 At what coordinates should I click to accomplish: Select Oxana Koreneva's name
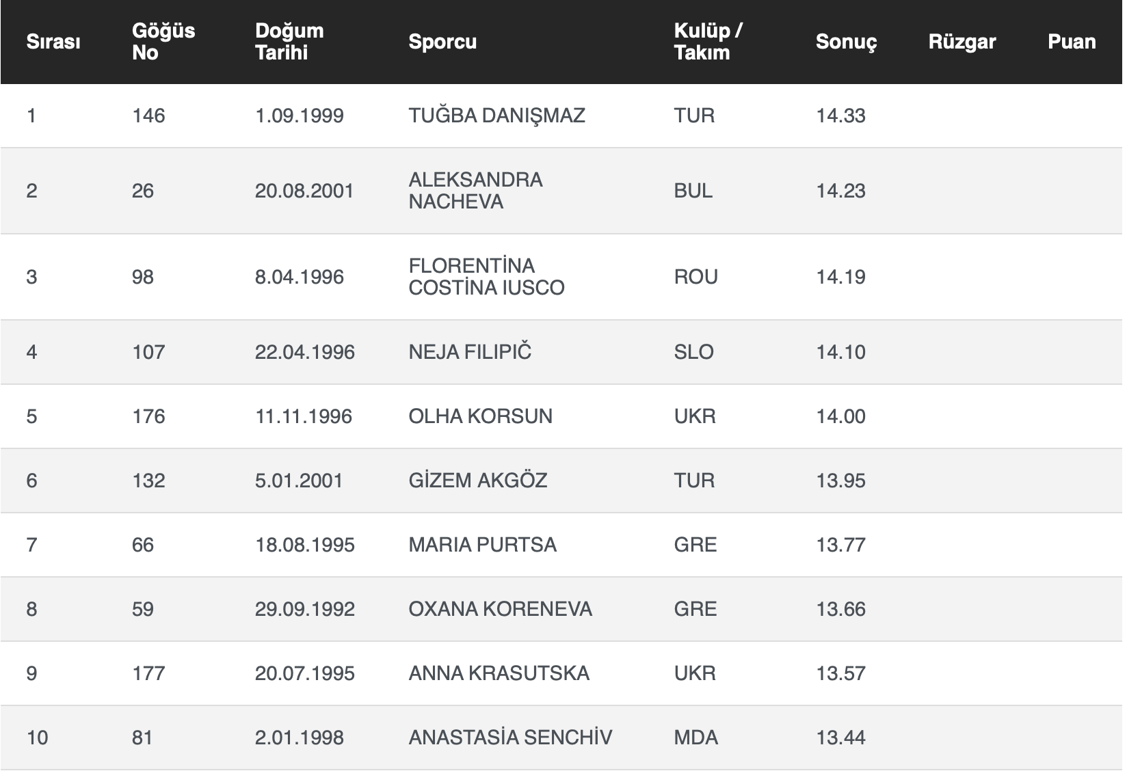point(500,609)
